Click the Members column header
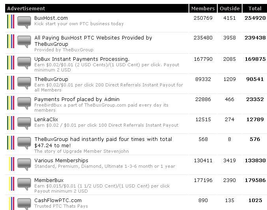The width and height of the screenshot is (267, 210). [x=203, y=8]
